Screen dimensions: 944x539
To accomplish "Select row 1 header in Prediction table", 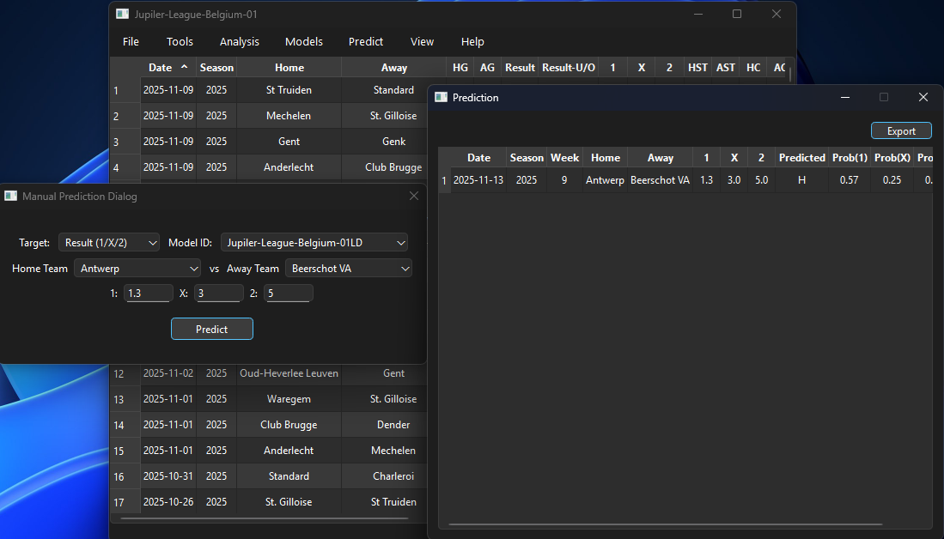I will 444,180.
